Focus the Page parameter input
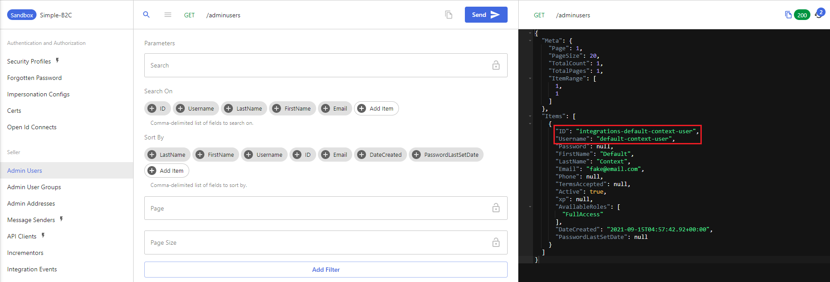Screen dimensions: 830x282 pyautogui.click(x=325, y=208)
